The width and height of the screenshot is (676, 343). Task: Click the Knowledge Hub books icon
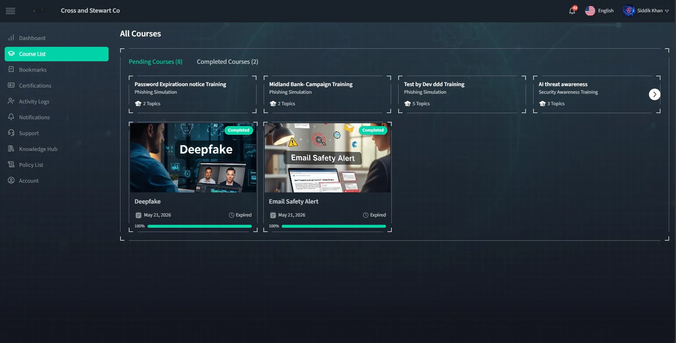click(11, 149)
